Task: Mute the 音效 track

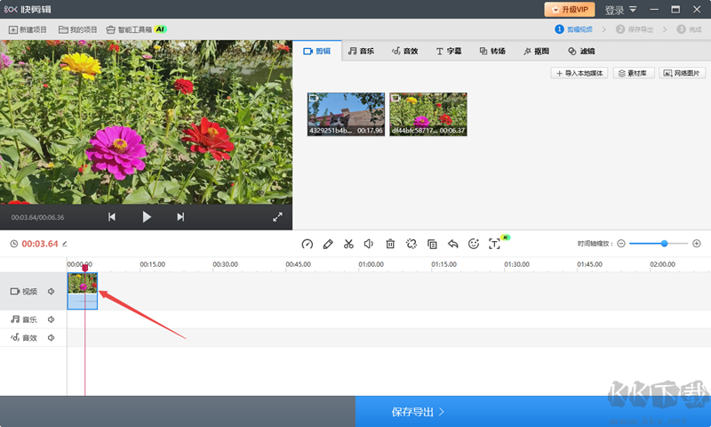Action: pos(52,338)
